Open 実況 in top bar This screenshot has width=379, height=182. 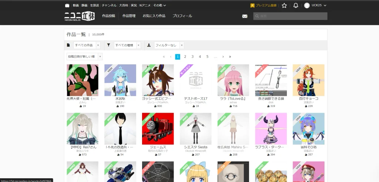tap(134, 5)
